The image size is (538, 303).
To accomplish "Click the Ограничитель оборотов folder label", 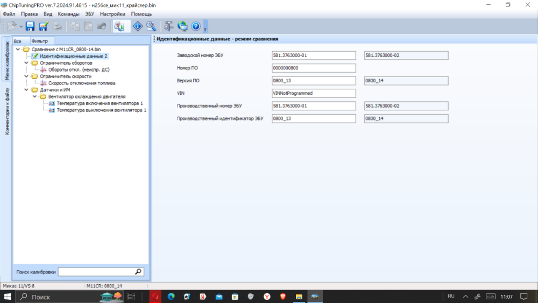I will 66,63.
